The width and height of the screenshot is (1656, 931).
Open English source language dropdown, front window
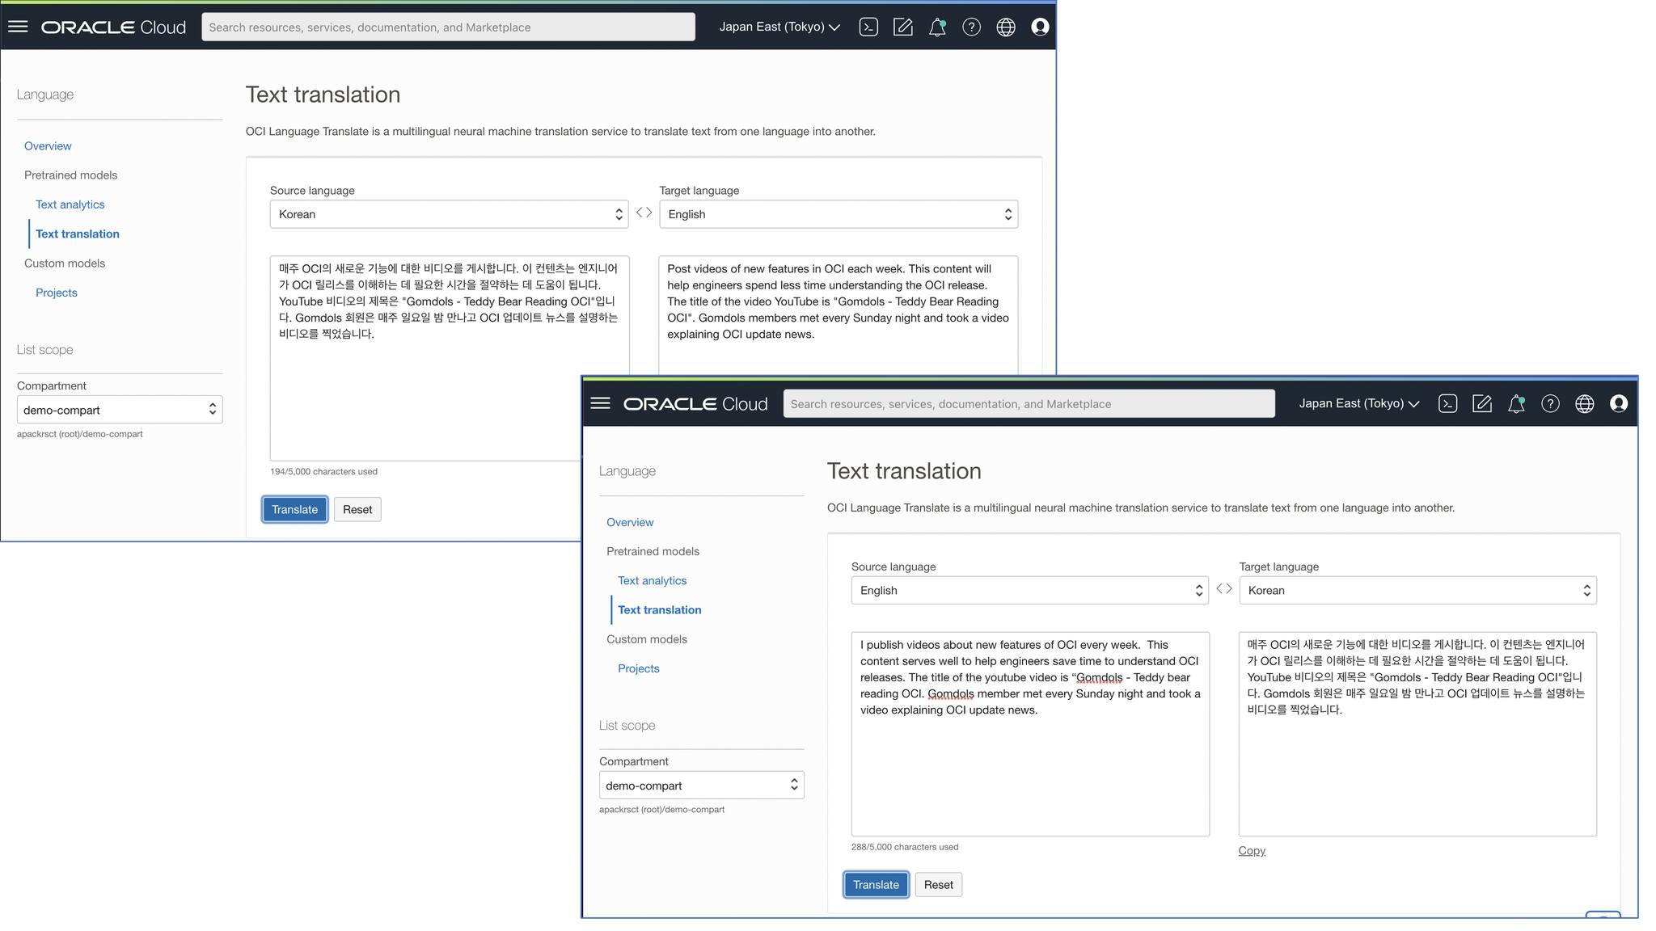point(1029,590)
